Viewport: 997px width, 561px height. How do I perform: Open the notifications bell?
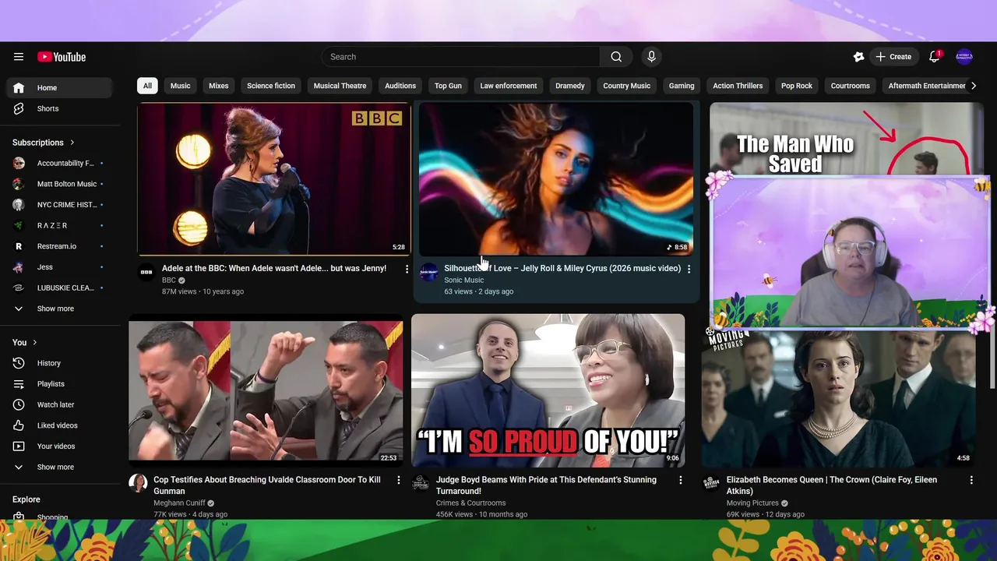tap(935, 57)
